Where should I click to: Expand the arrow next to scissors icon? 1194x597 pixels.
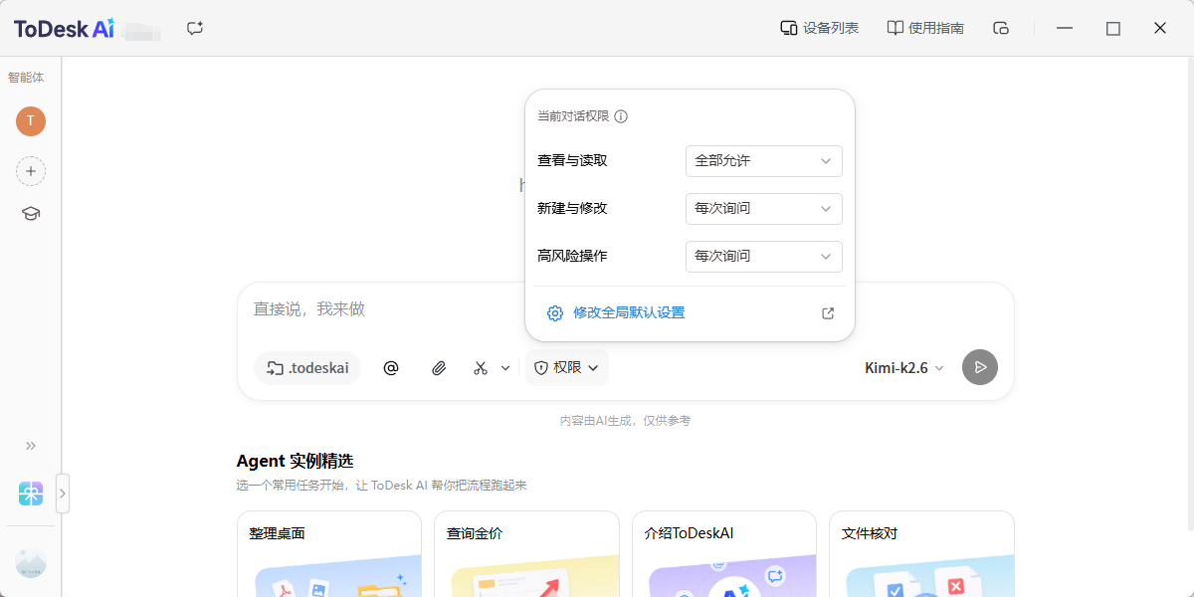[x=505, y=368]
